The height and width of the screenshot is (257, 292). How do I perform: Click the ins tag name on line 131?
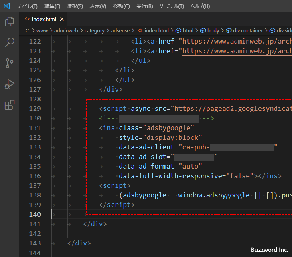(x=109, y=128)
